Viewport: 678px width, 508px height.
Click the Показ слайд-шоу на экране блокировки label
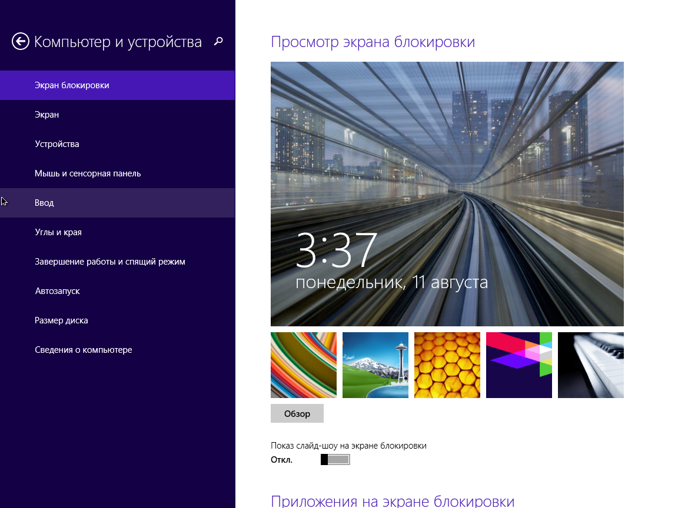[x=348, y=445]
